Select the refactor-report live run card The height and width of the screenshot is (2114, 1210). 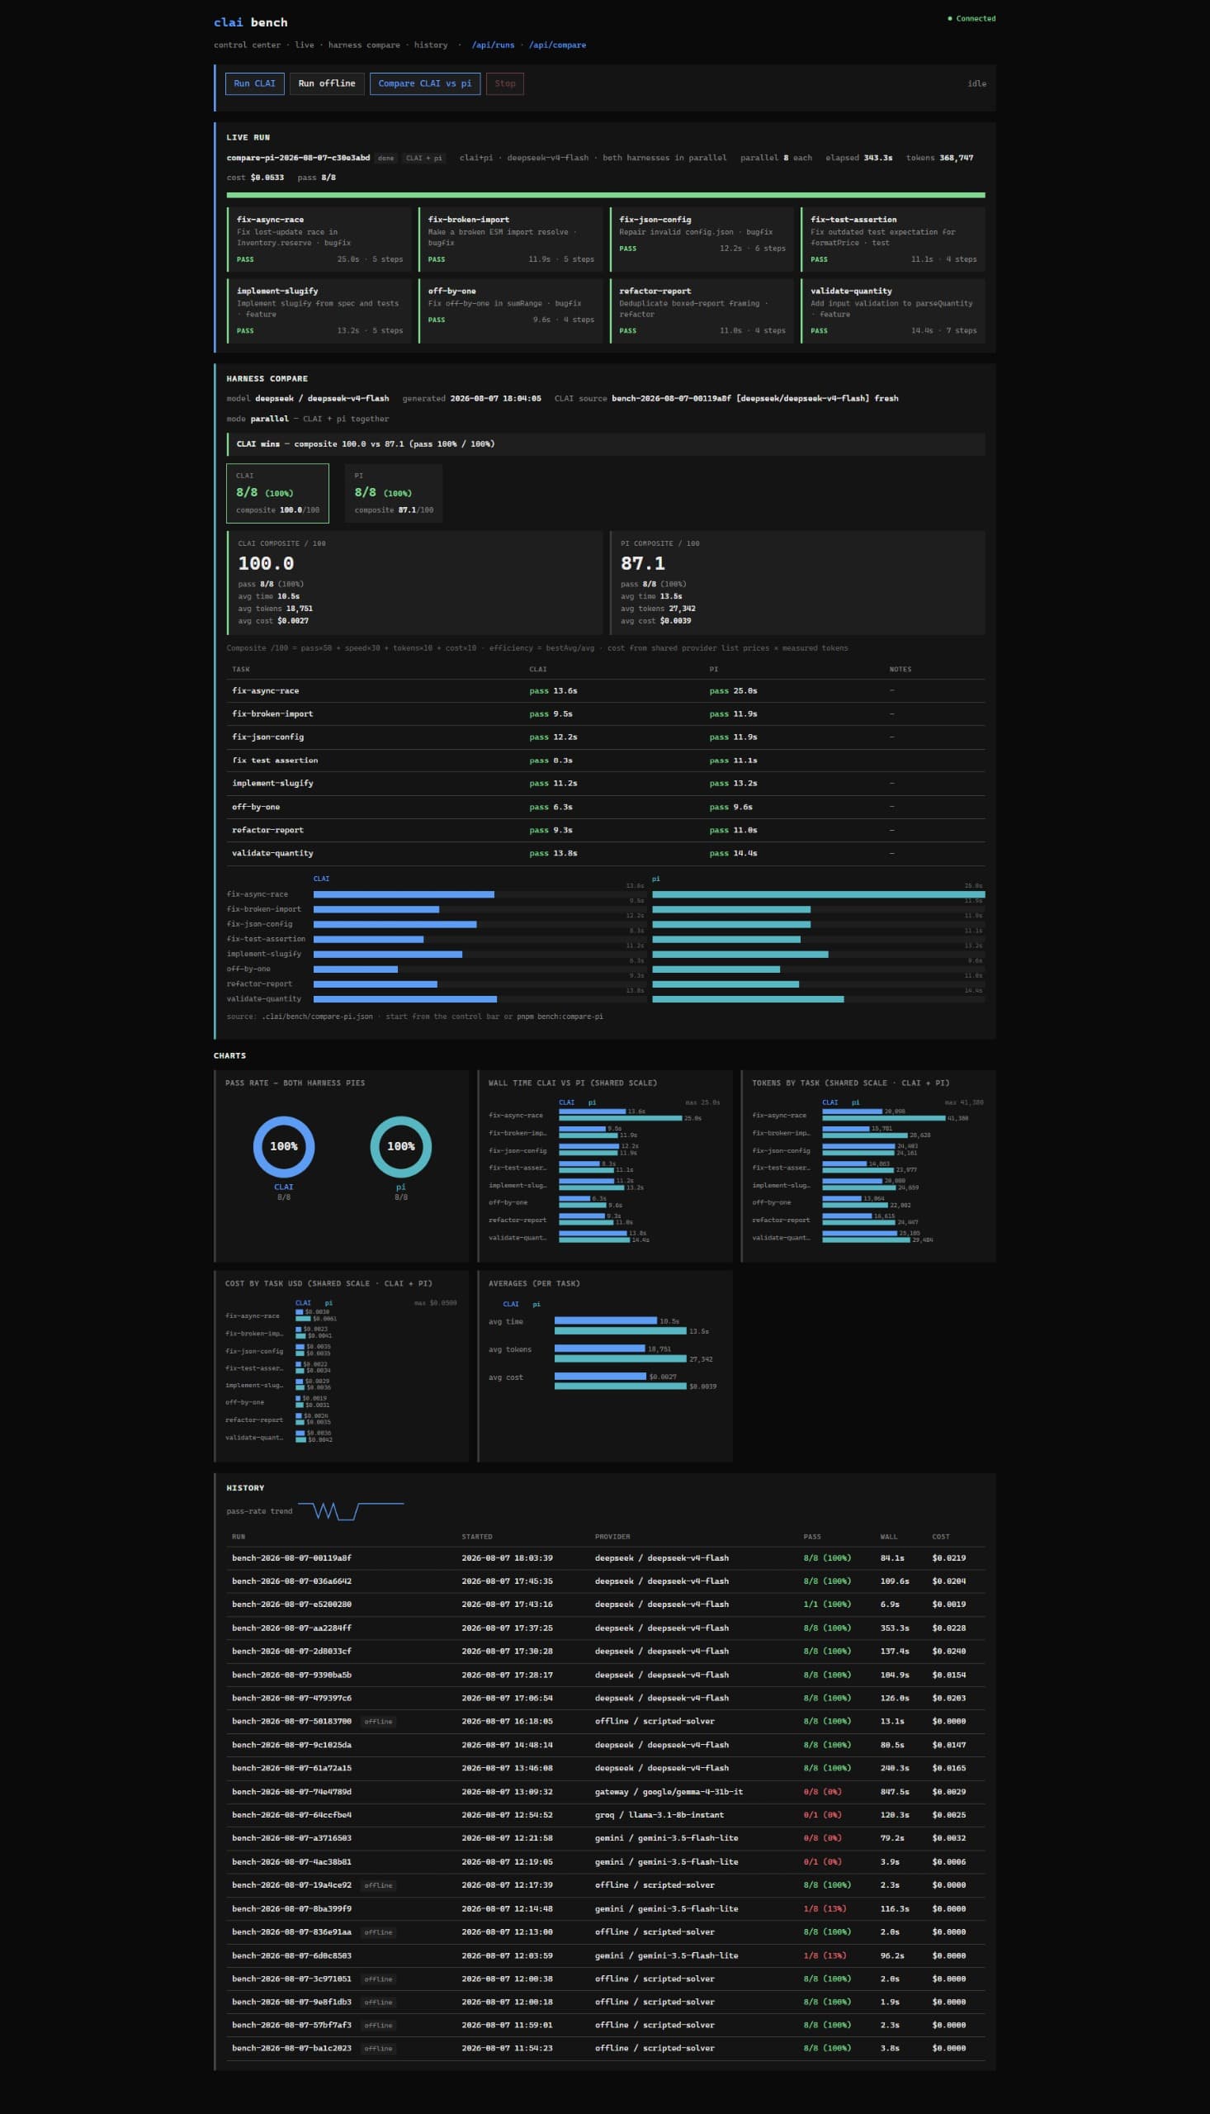[702, 311]
